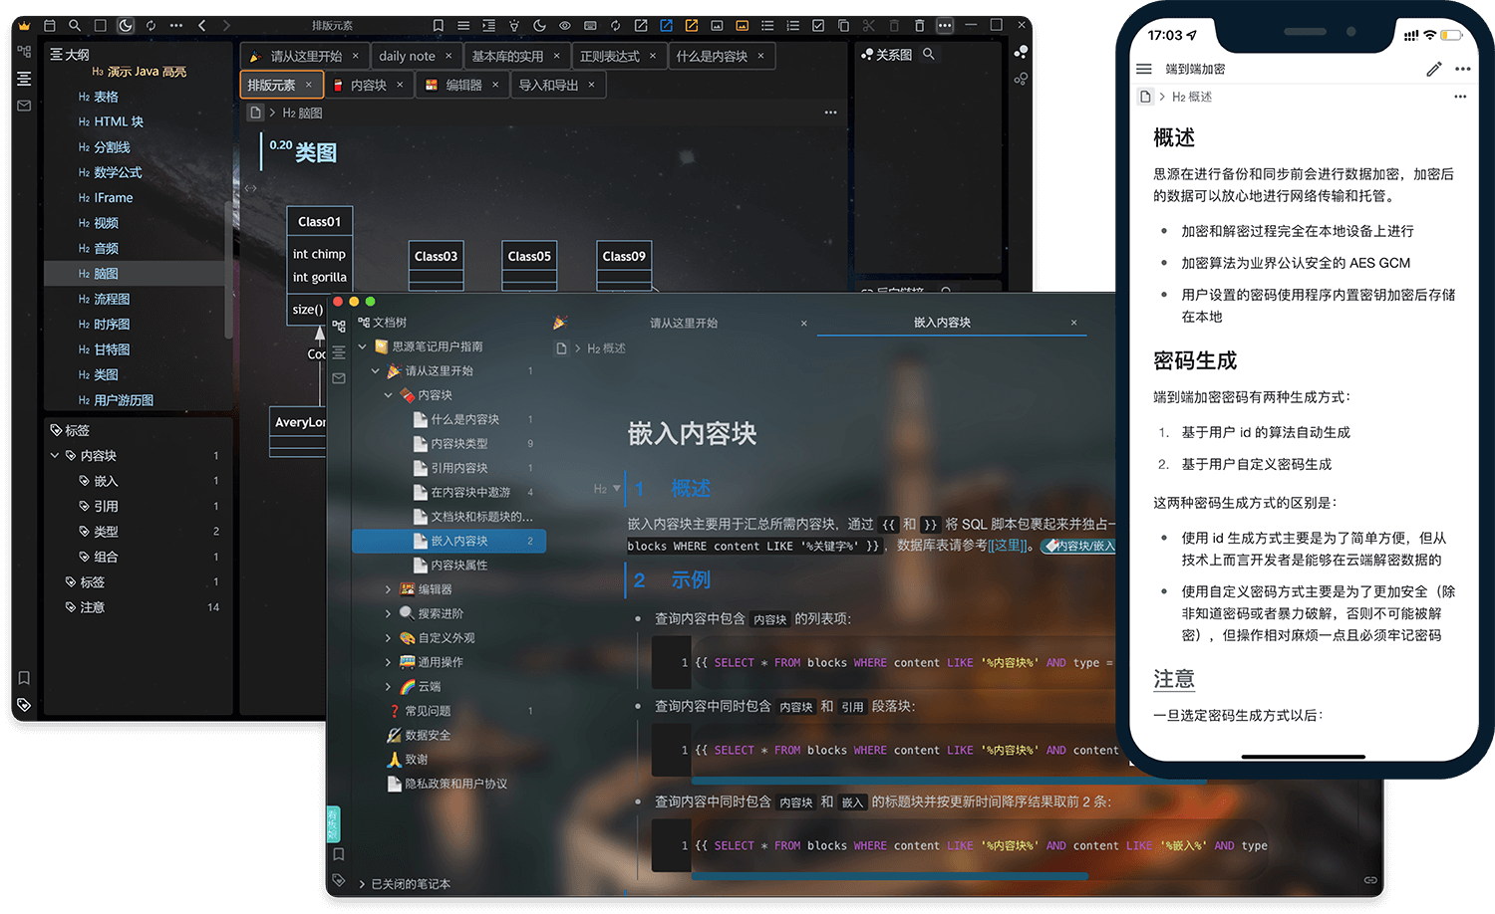The image size is (1495, 914).
Task: Open the tags panel icon in bottom-left sidebar
Action: coord(24,705)
